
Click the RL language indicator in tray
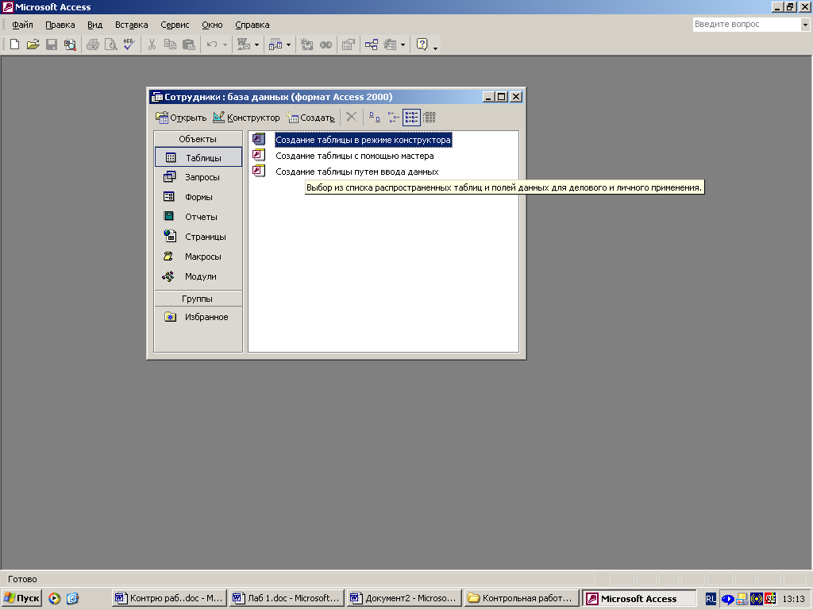pos(711,599)
